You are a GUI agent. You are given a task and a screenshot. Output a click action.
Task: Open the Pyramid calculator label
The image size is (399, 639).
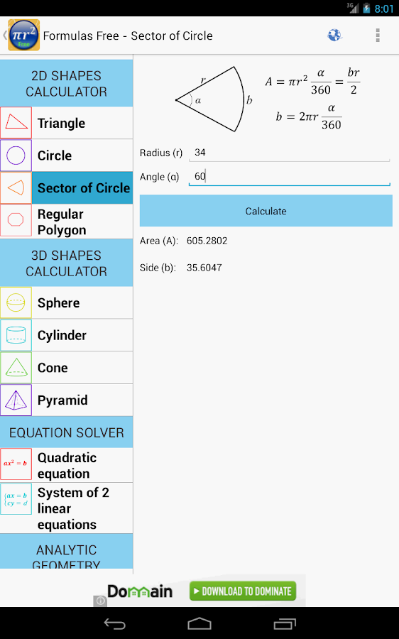click(x=62, y=400)
